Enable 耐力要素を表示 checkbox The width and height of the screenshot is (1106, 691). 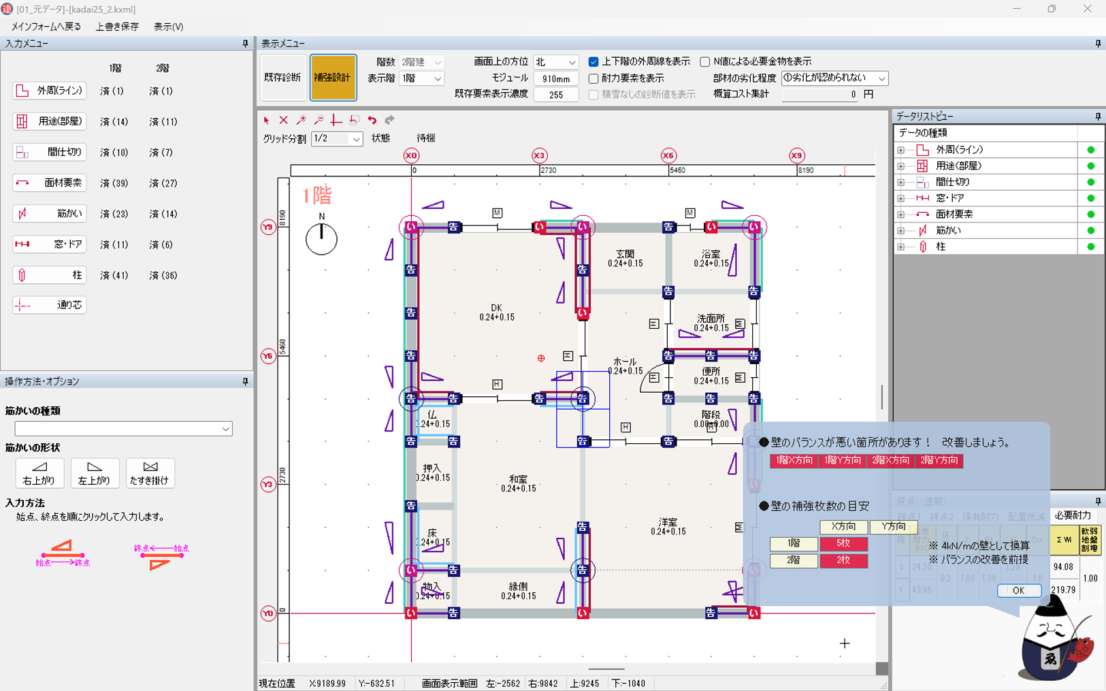point(593,78)
